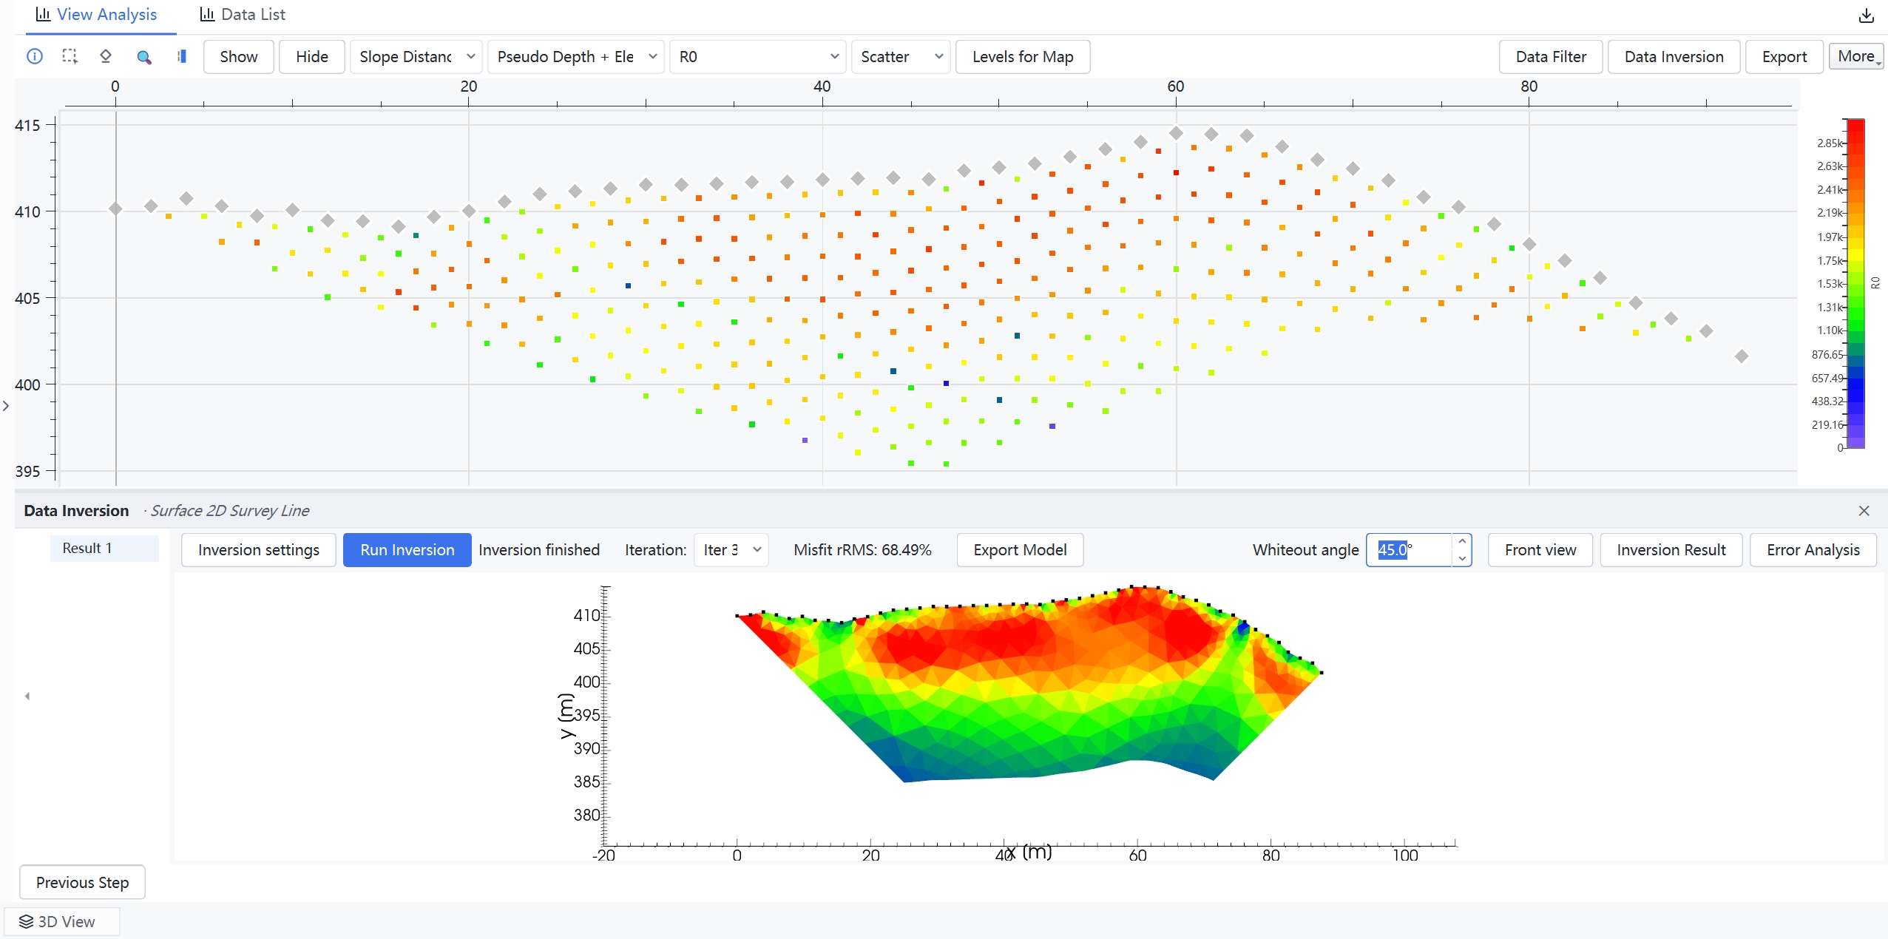Open Error Analysis
The image size is (1888, 939).
click(1813, 550)
